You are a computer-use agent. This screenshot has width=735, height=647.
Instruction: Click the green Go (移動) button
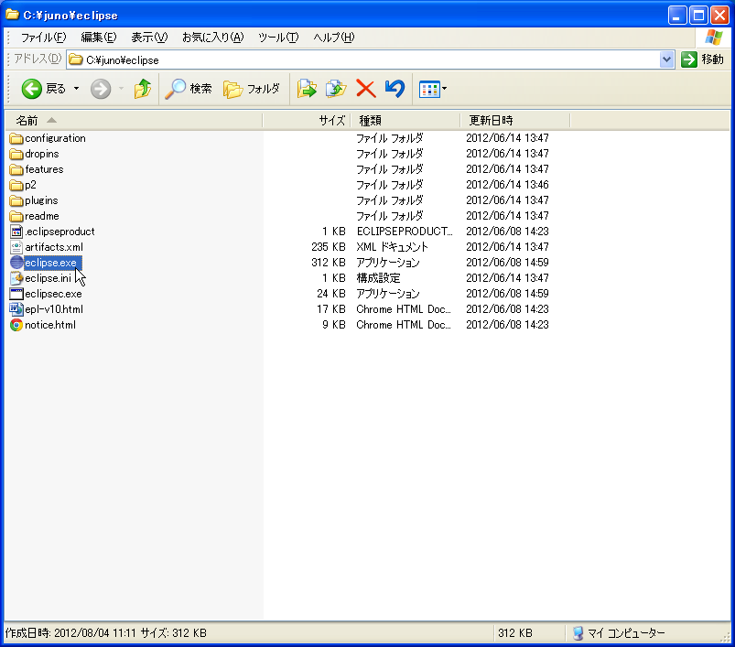pos(702,59)
